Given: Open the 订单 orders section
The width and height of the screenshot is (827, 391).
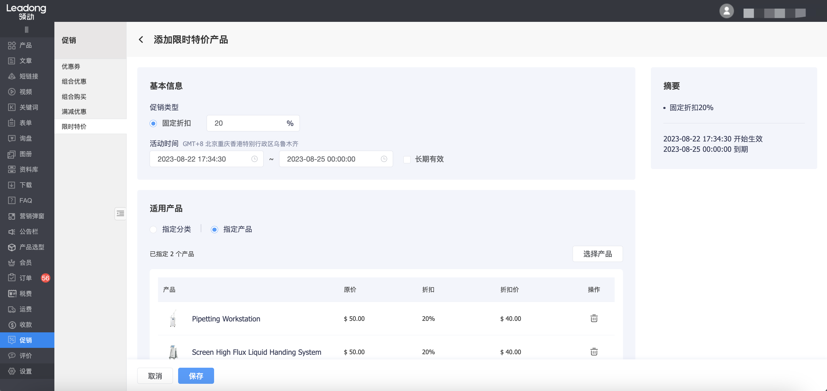Looking at the screenshot, I should [x=26, y=278].
